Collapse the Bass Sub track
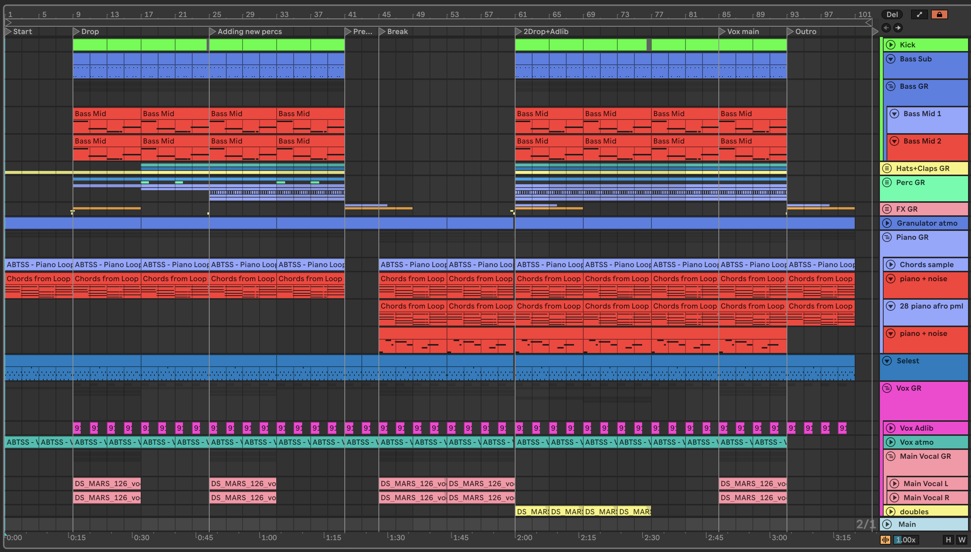971x552 pixels. [891, 59]
